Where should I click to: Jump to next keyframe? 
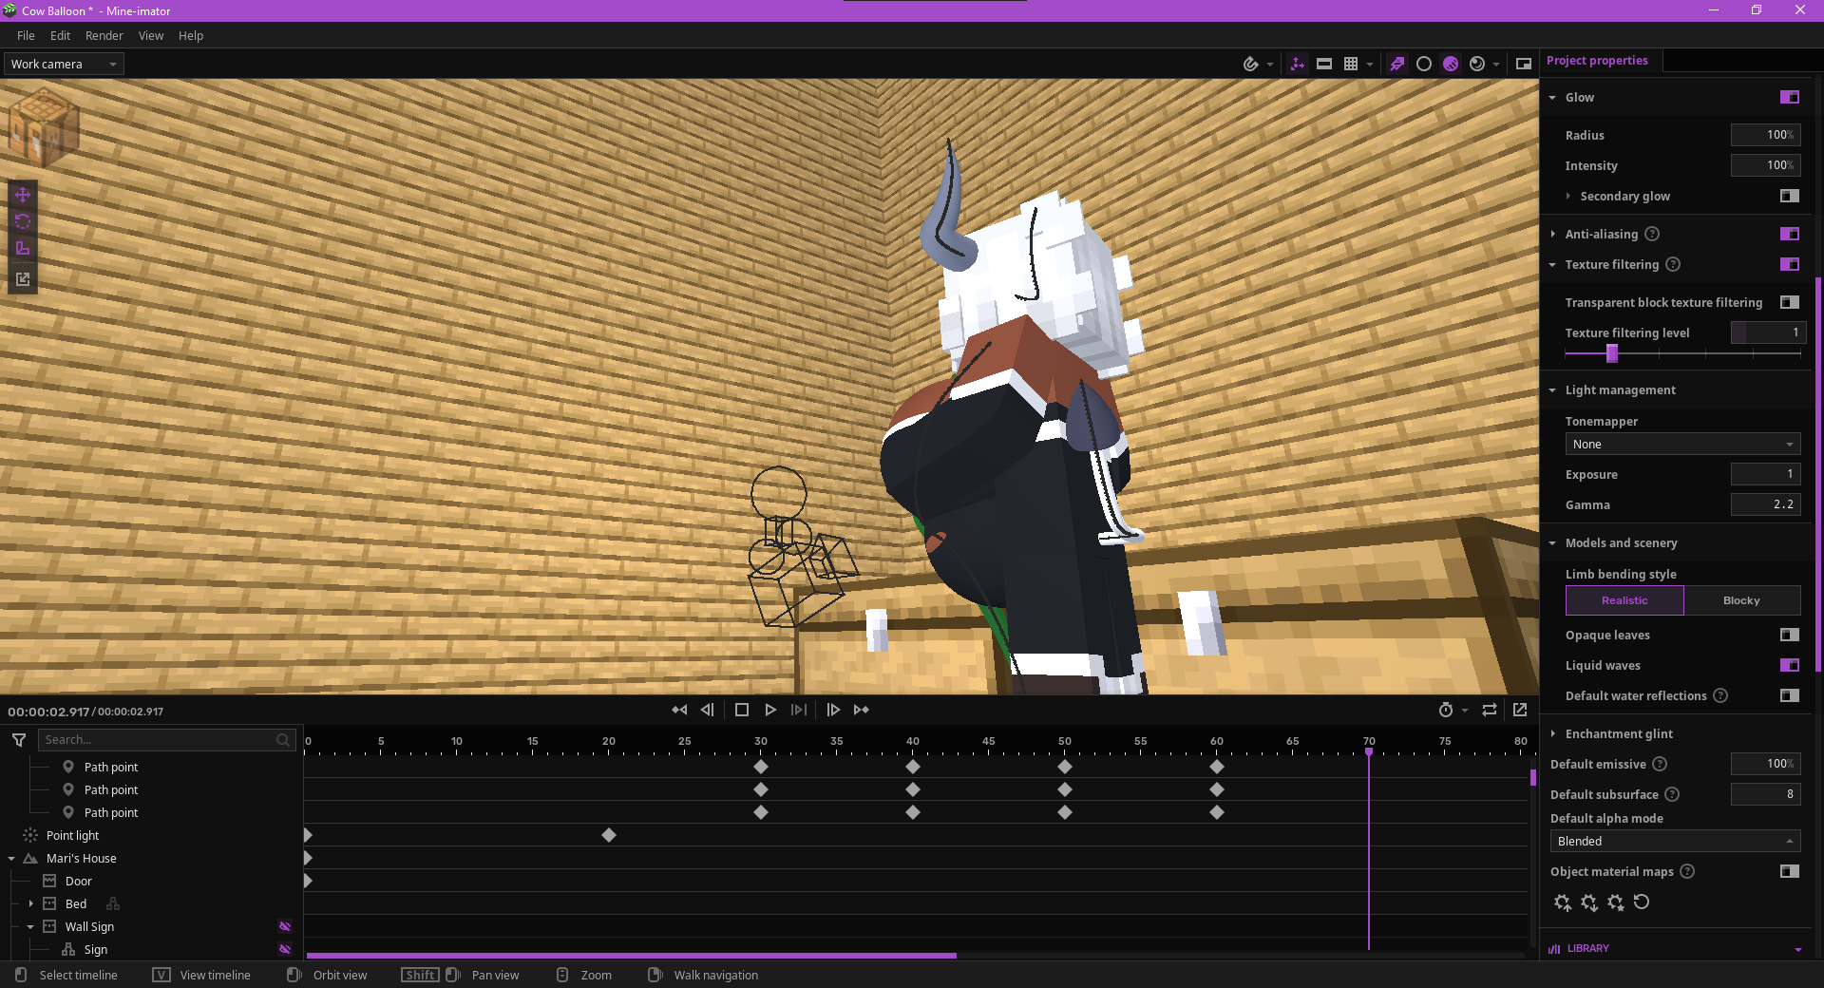pyautogui.click(x=862, y=710)
